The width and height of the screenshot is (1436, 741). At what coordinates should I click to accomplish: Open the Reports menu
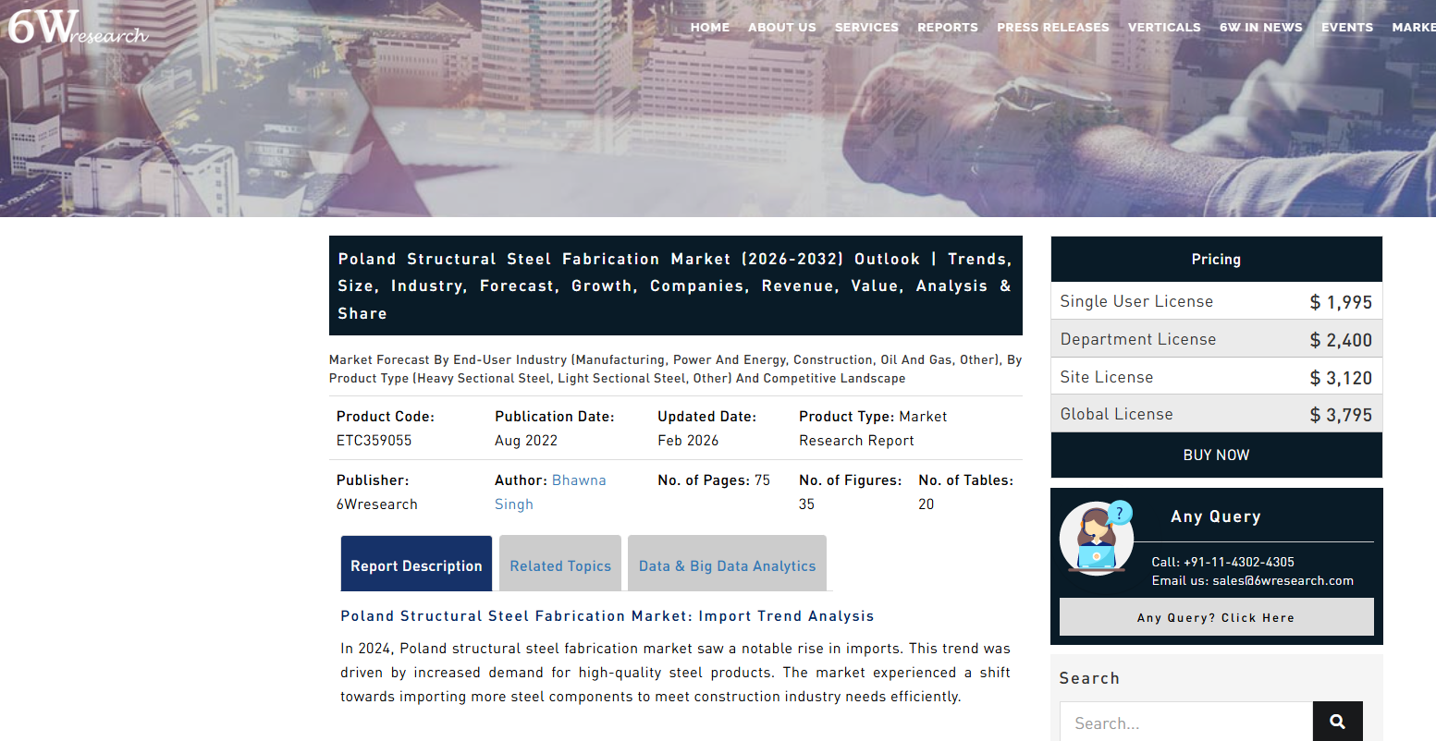click(x=947, y=28)
